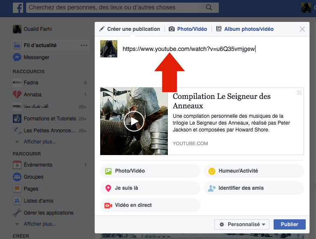This screenshot has width=316, height=239.
Task: Start Vidéo en direct
Action: [150, 205]
